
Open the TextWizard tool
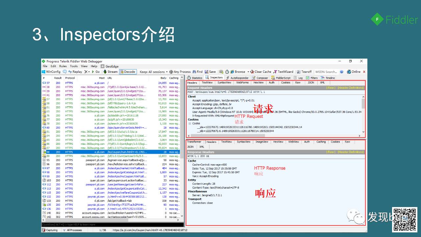283,72
